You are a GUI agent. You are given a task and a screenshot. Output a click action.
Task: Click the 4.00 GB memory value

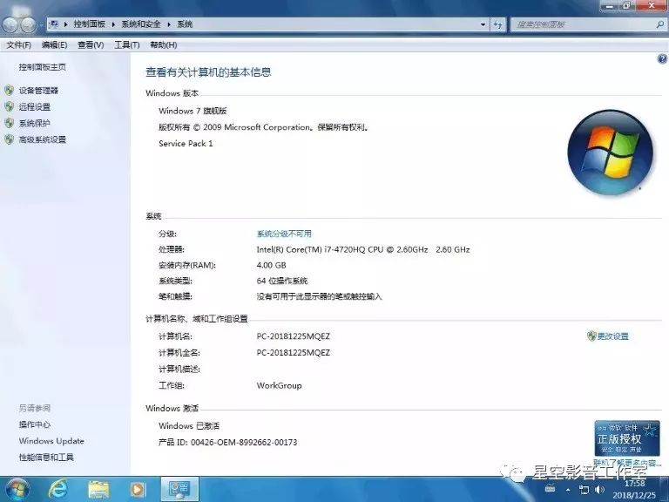tap(272, 265)
